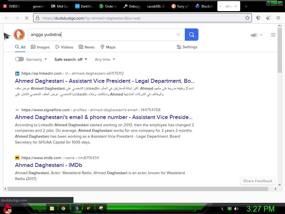Click the volume speaker tray icon
The width and height of the screenshot is (285, 214).
click(x=236, y=209)
